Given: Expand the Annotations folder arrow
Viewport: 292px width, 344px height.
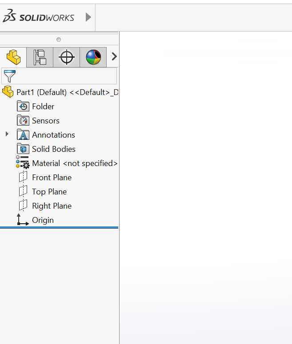Looking at the screenshot, I should (x=7, y=134).
